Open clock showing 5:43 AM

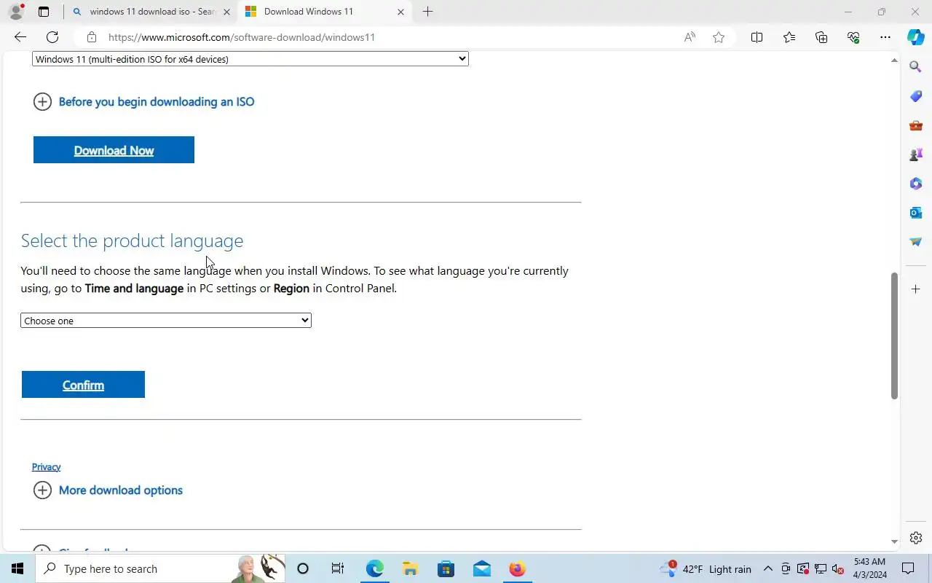point(869,568)
